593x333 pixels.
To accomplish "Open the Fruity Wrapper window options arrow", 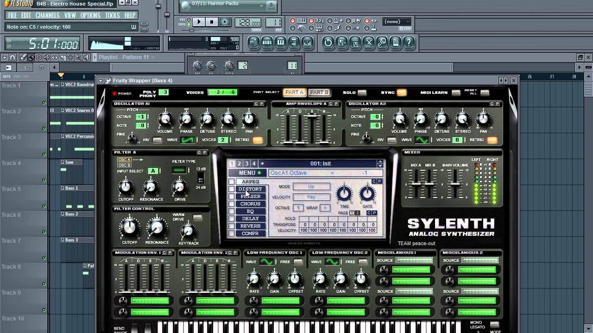I will click(101, 80).
